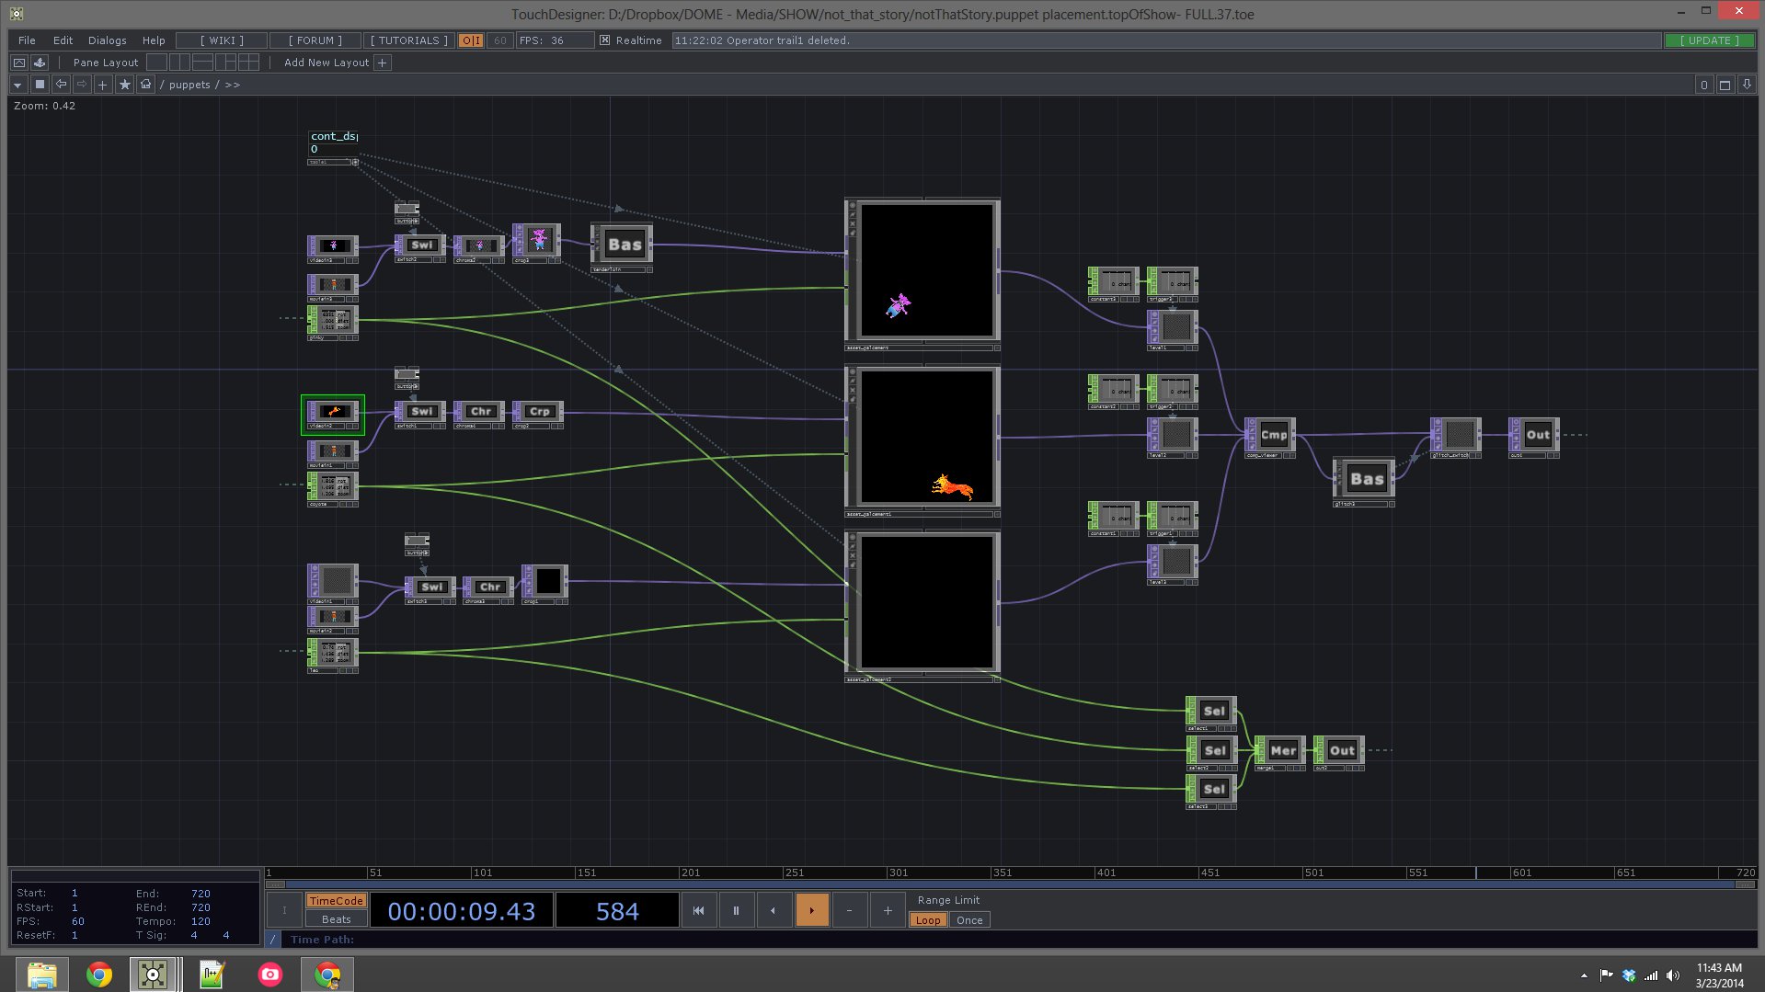
Task: Toggle the Realtime checkbox
Action: click(604, 40)
